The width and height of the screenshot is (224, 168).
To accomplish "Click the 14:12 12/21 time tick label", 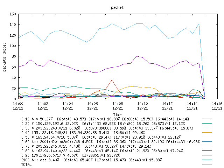I will point(167,106).
